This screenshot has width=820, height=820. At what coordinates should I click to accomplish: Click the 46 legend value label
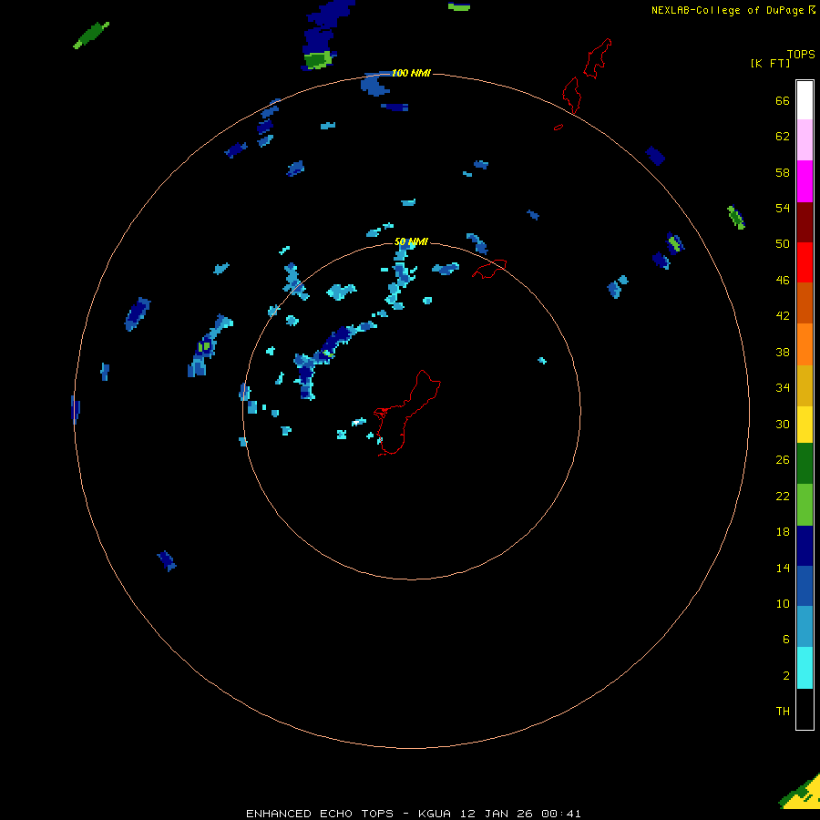[783, 281]
